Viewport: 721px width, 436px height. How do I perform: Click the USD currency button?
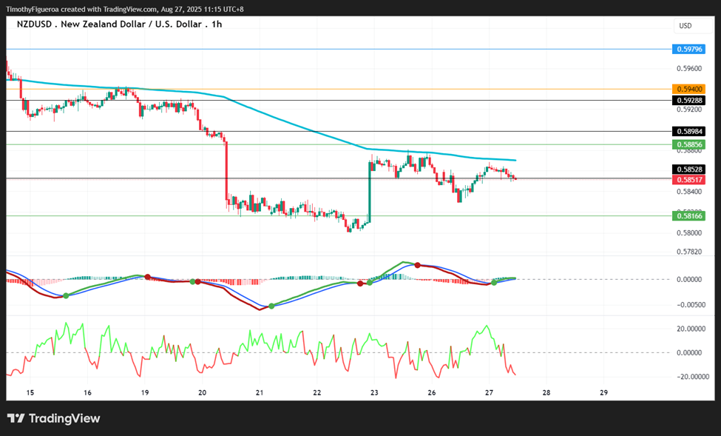pyautogui.click(x=692, y=26)
